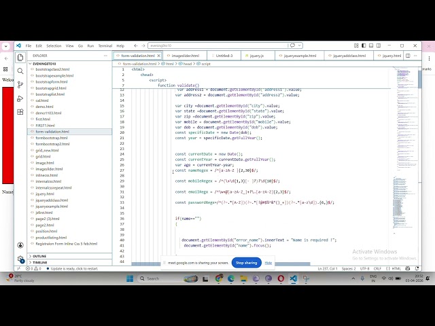Switch to VS Code taskbar icon
Viewport: 435px width, 326px height.
point(293,278)
